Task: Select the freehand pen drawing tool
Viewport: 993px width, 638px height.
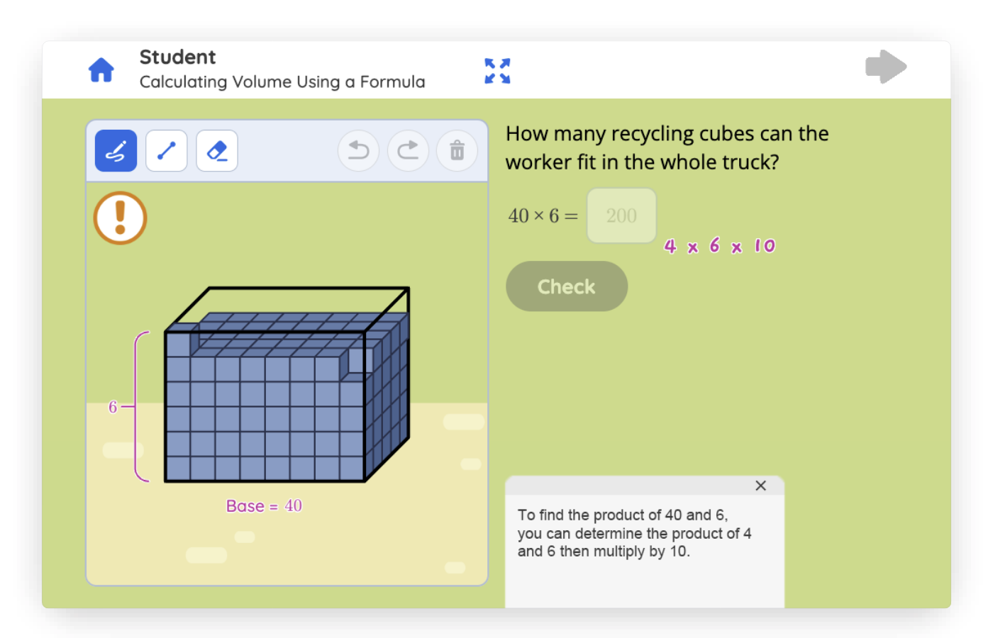Action: (x=116, y=150)
